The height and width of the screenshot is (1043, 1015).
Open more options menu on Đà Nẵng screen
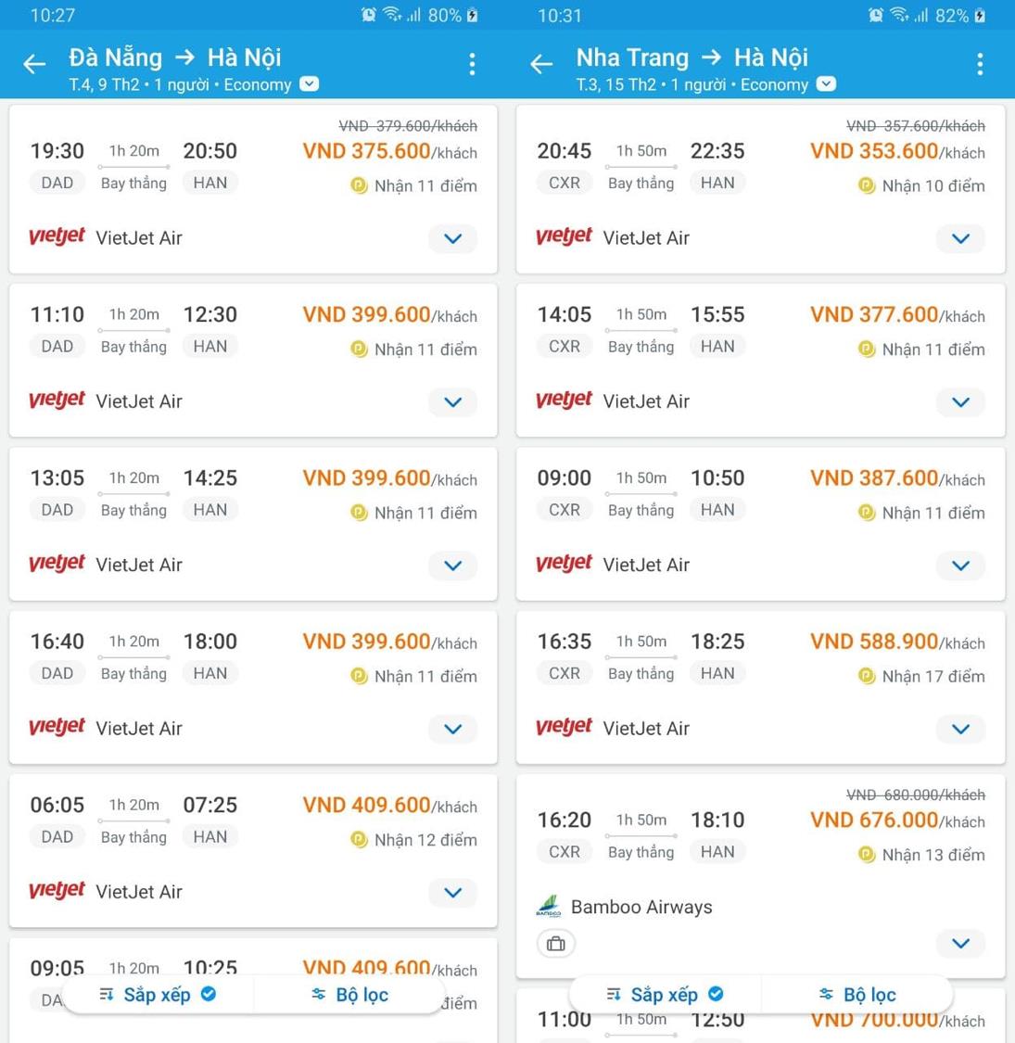(x=472, y=64)
